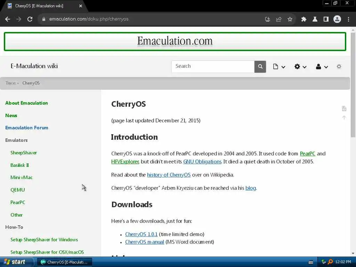
Task: Click the export PDF page icon on right
Action: pyautogui.click(x=344, y=108)
